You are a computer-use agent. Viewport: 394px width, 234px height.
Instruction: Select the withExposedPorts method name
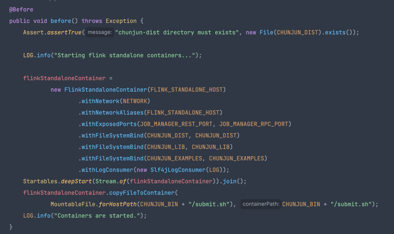109,124
